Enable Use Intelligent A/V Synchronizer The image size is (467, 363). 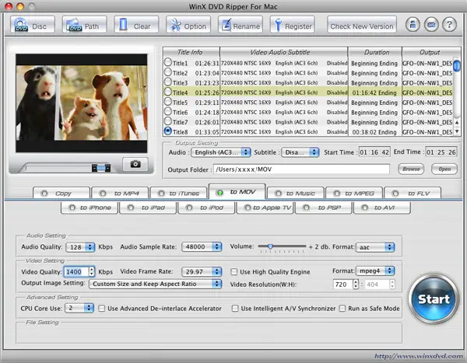click(x=235, y=309)
